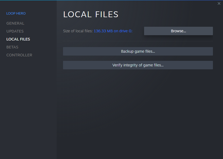This screenshot has width=223, height=159.
Task: Select the Local Files sidebar tab
Action: coord(18,39)
